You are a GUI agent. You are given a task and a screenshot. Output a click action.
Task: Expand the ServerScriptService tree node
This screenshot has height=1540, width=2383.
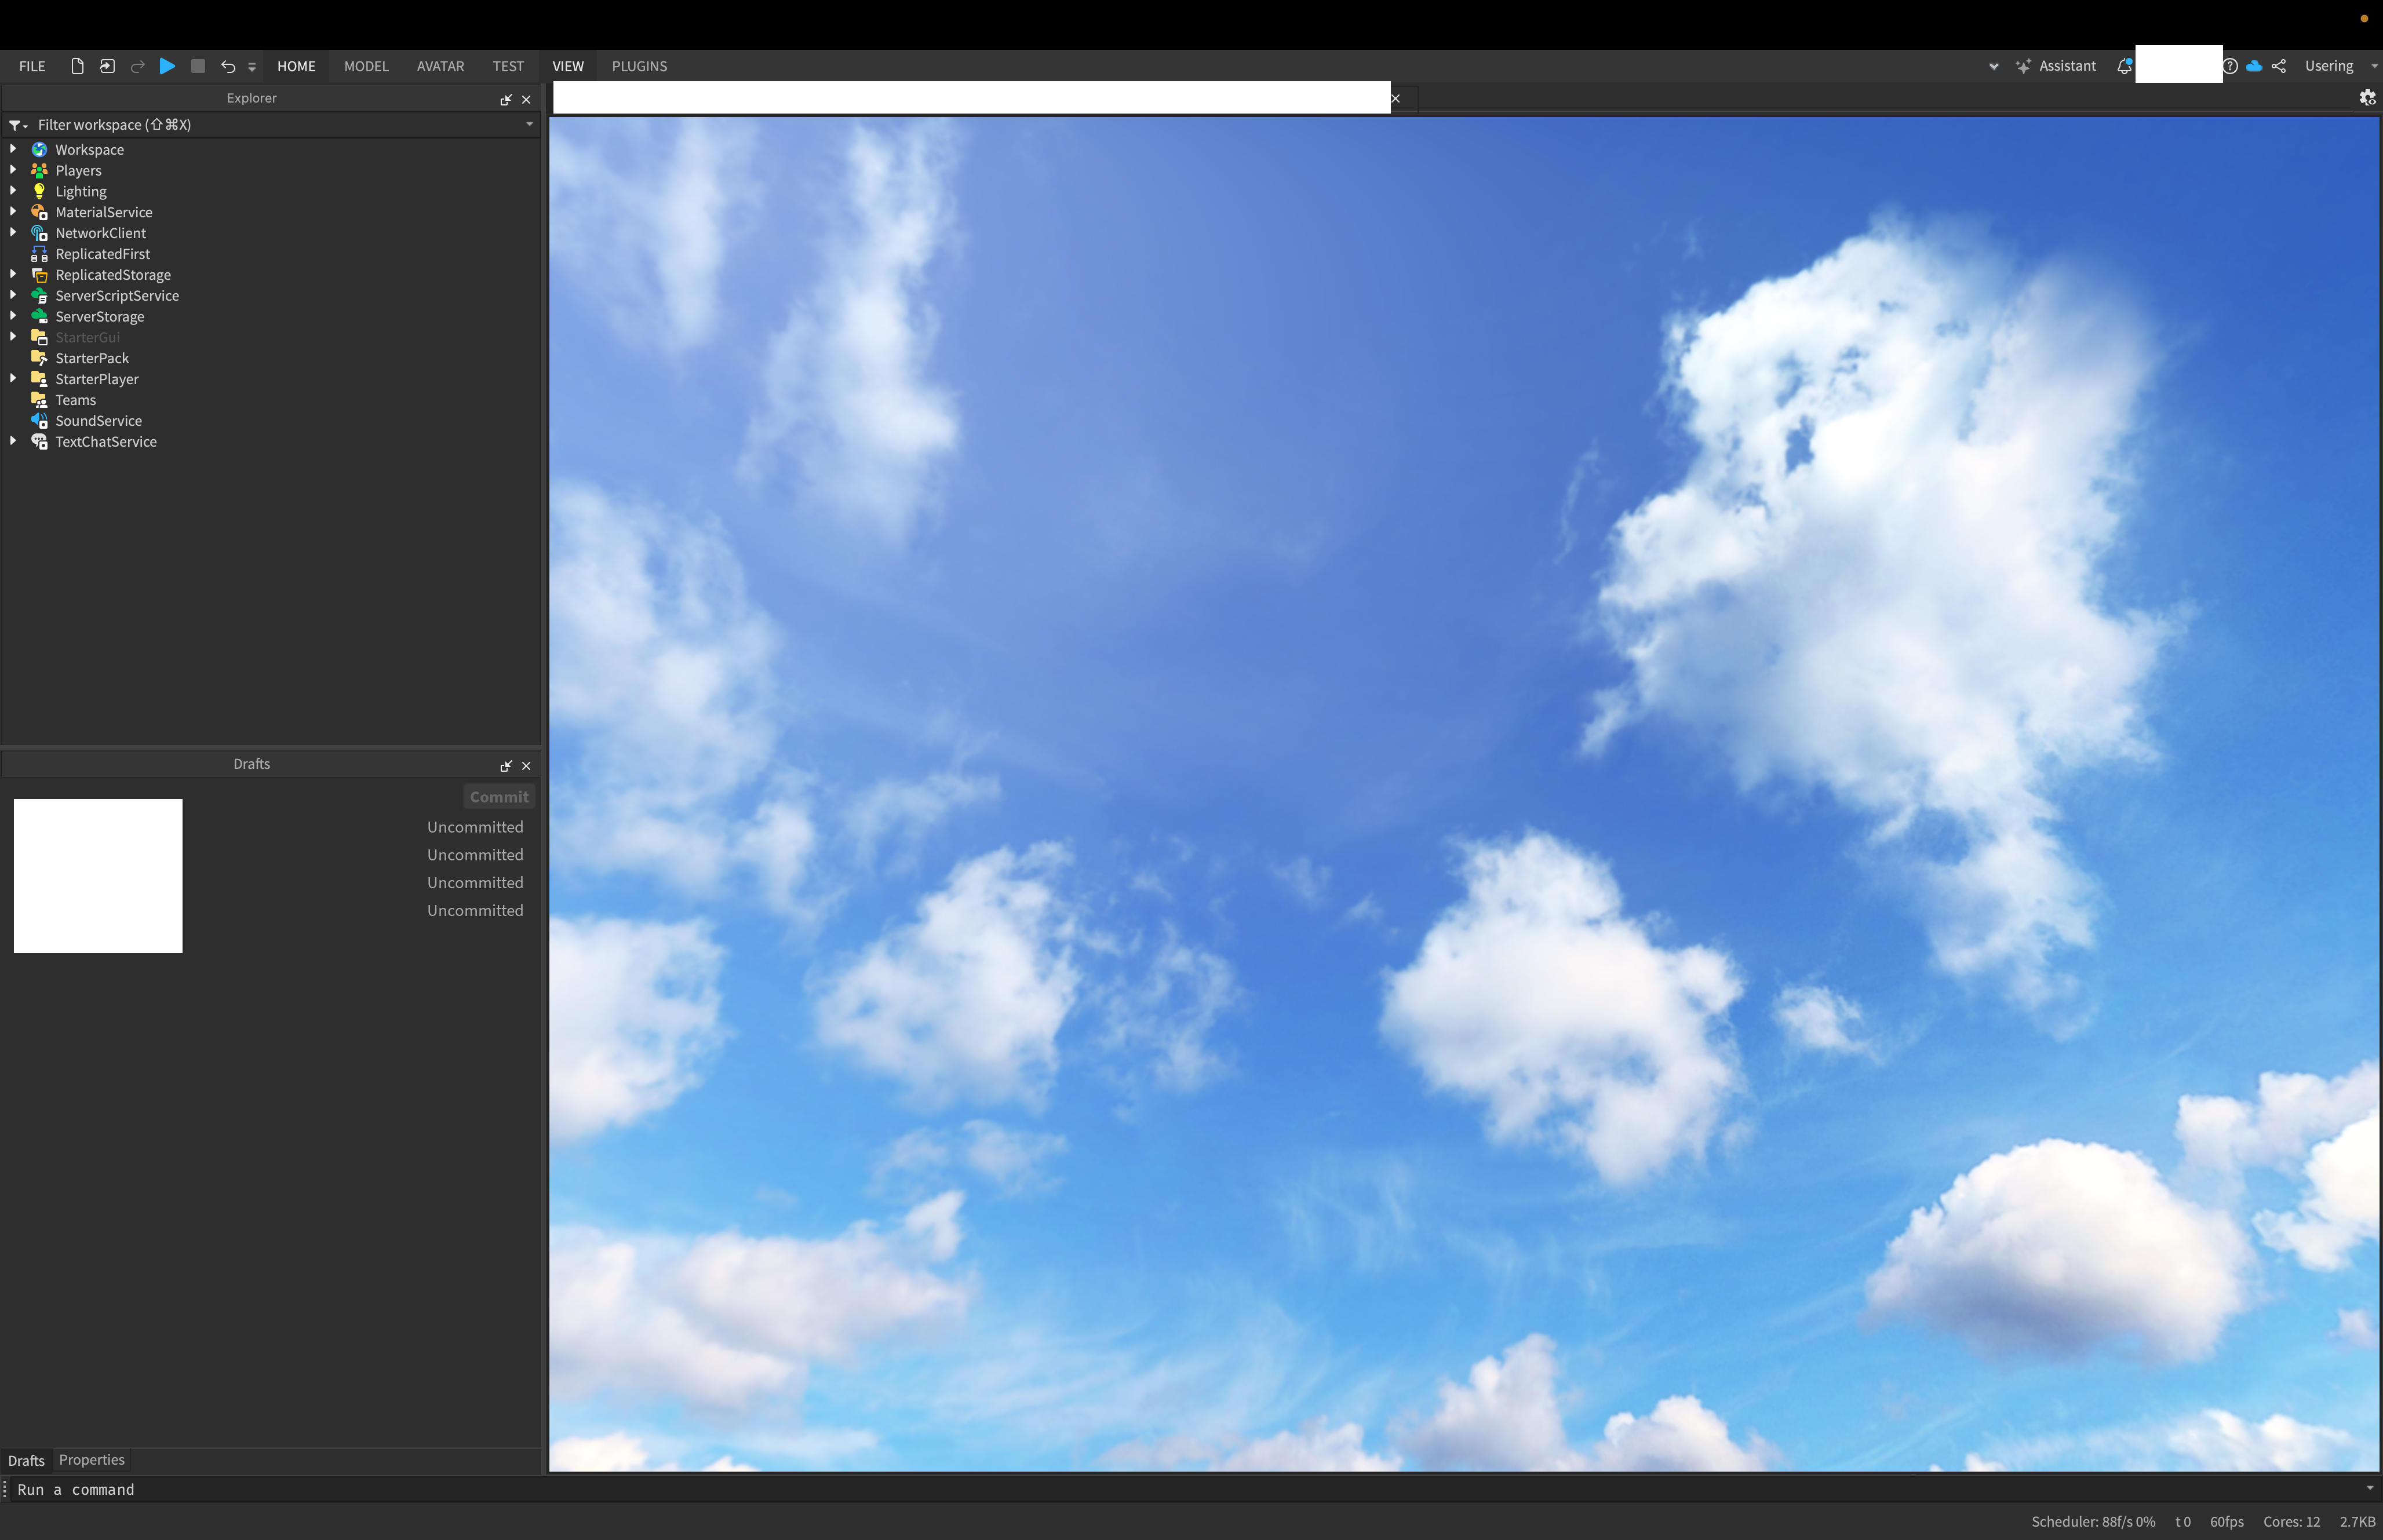(13, 295)
